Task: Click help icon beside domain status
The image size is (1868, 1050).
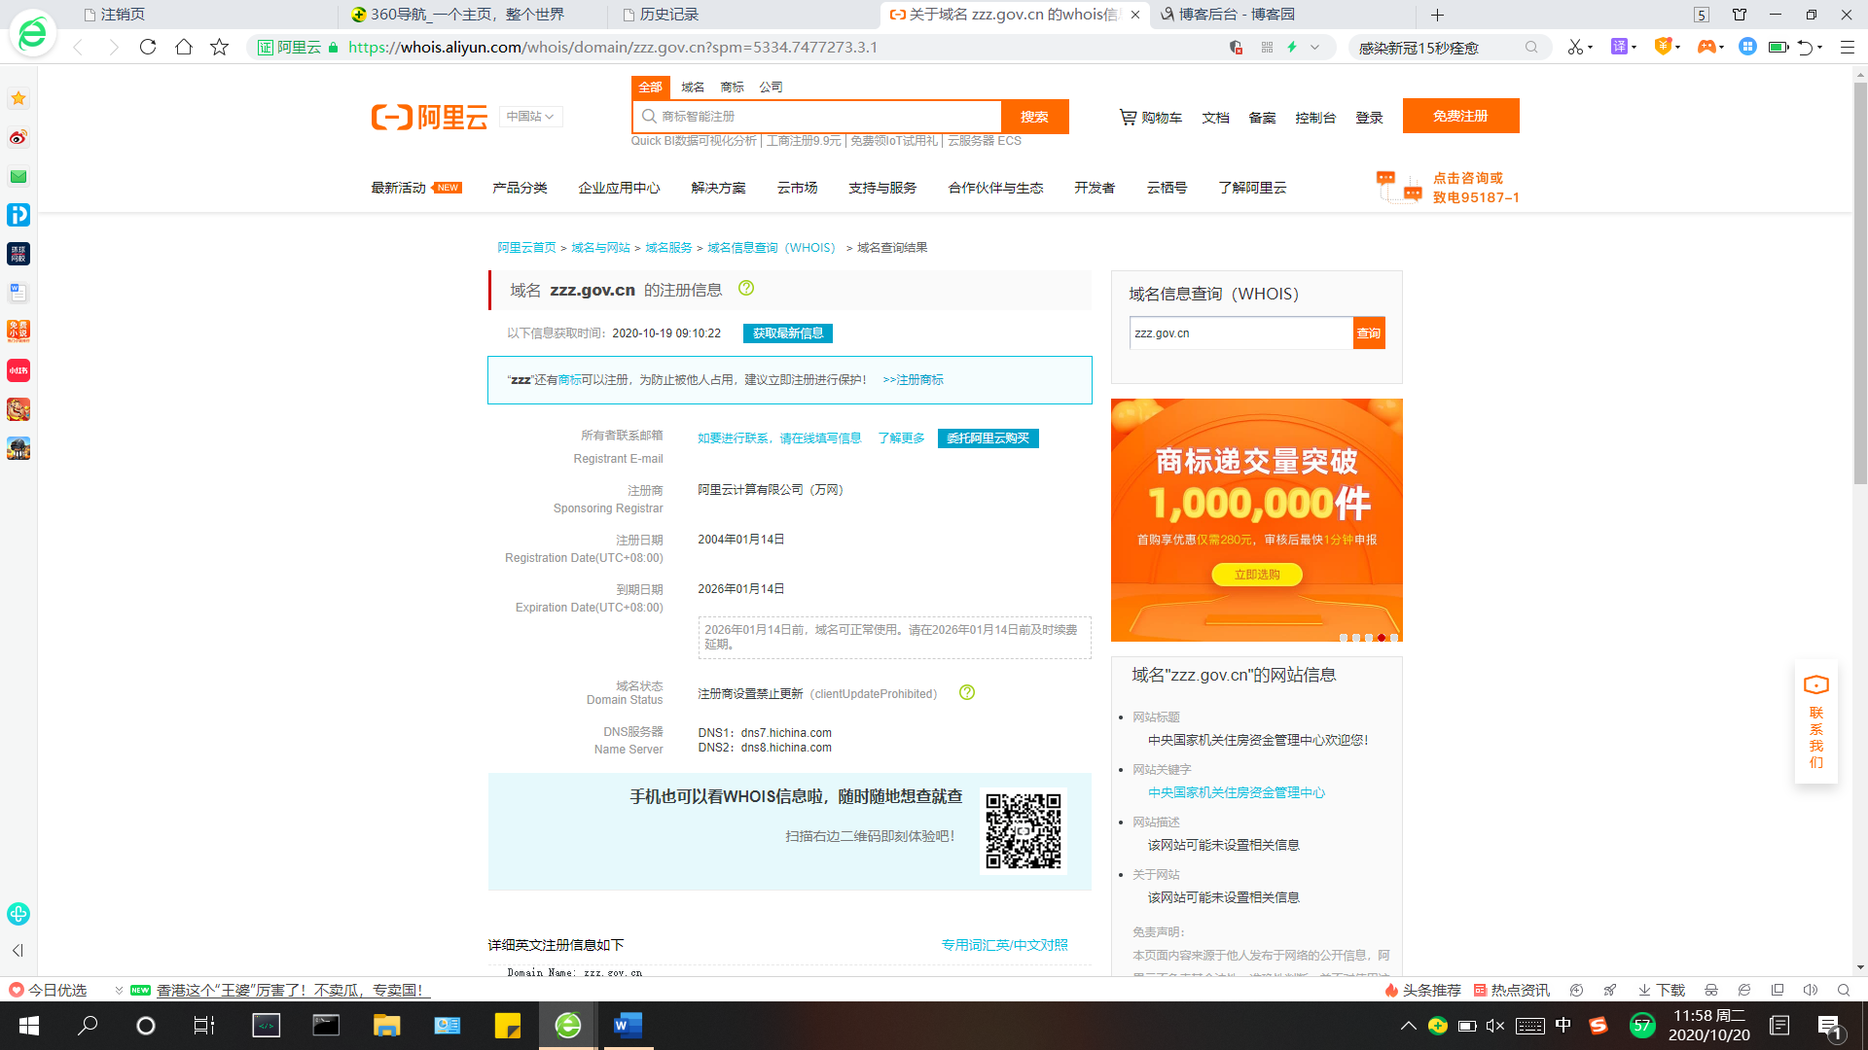Action: [967, 692]
